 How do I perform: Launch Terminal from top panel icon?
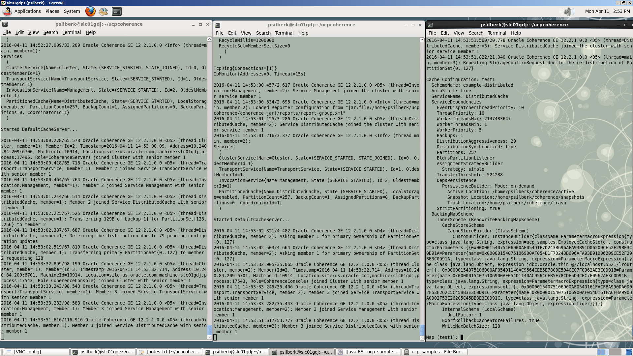coord(117,11)
